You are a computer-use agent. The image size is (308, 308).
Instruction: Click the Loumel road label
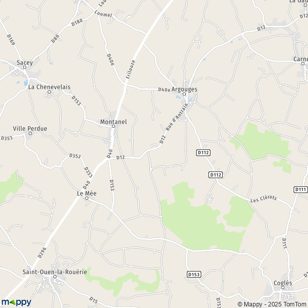tap(103, 14)
